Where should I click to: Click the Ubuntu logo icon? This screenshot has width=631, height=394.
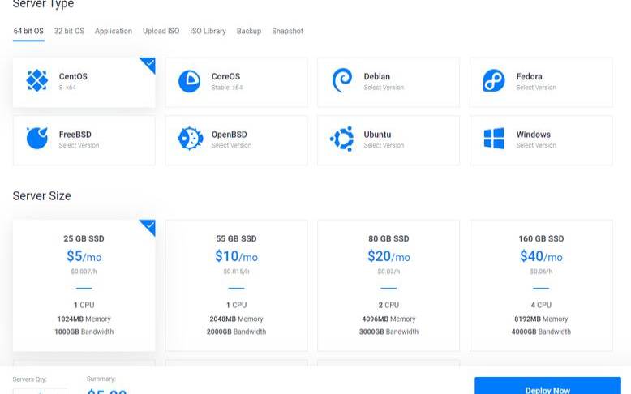click(342, 139)
